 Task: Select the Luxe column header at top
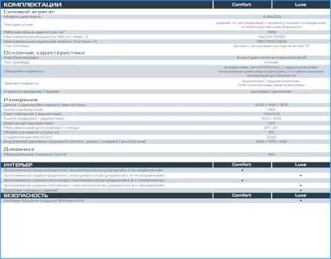tap(301, 5)
